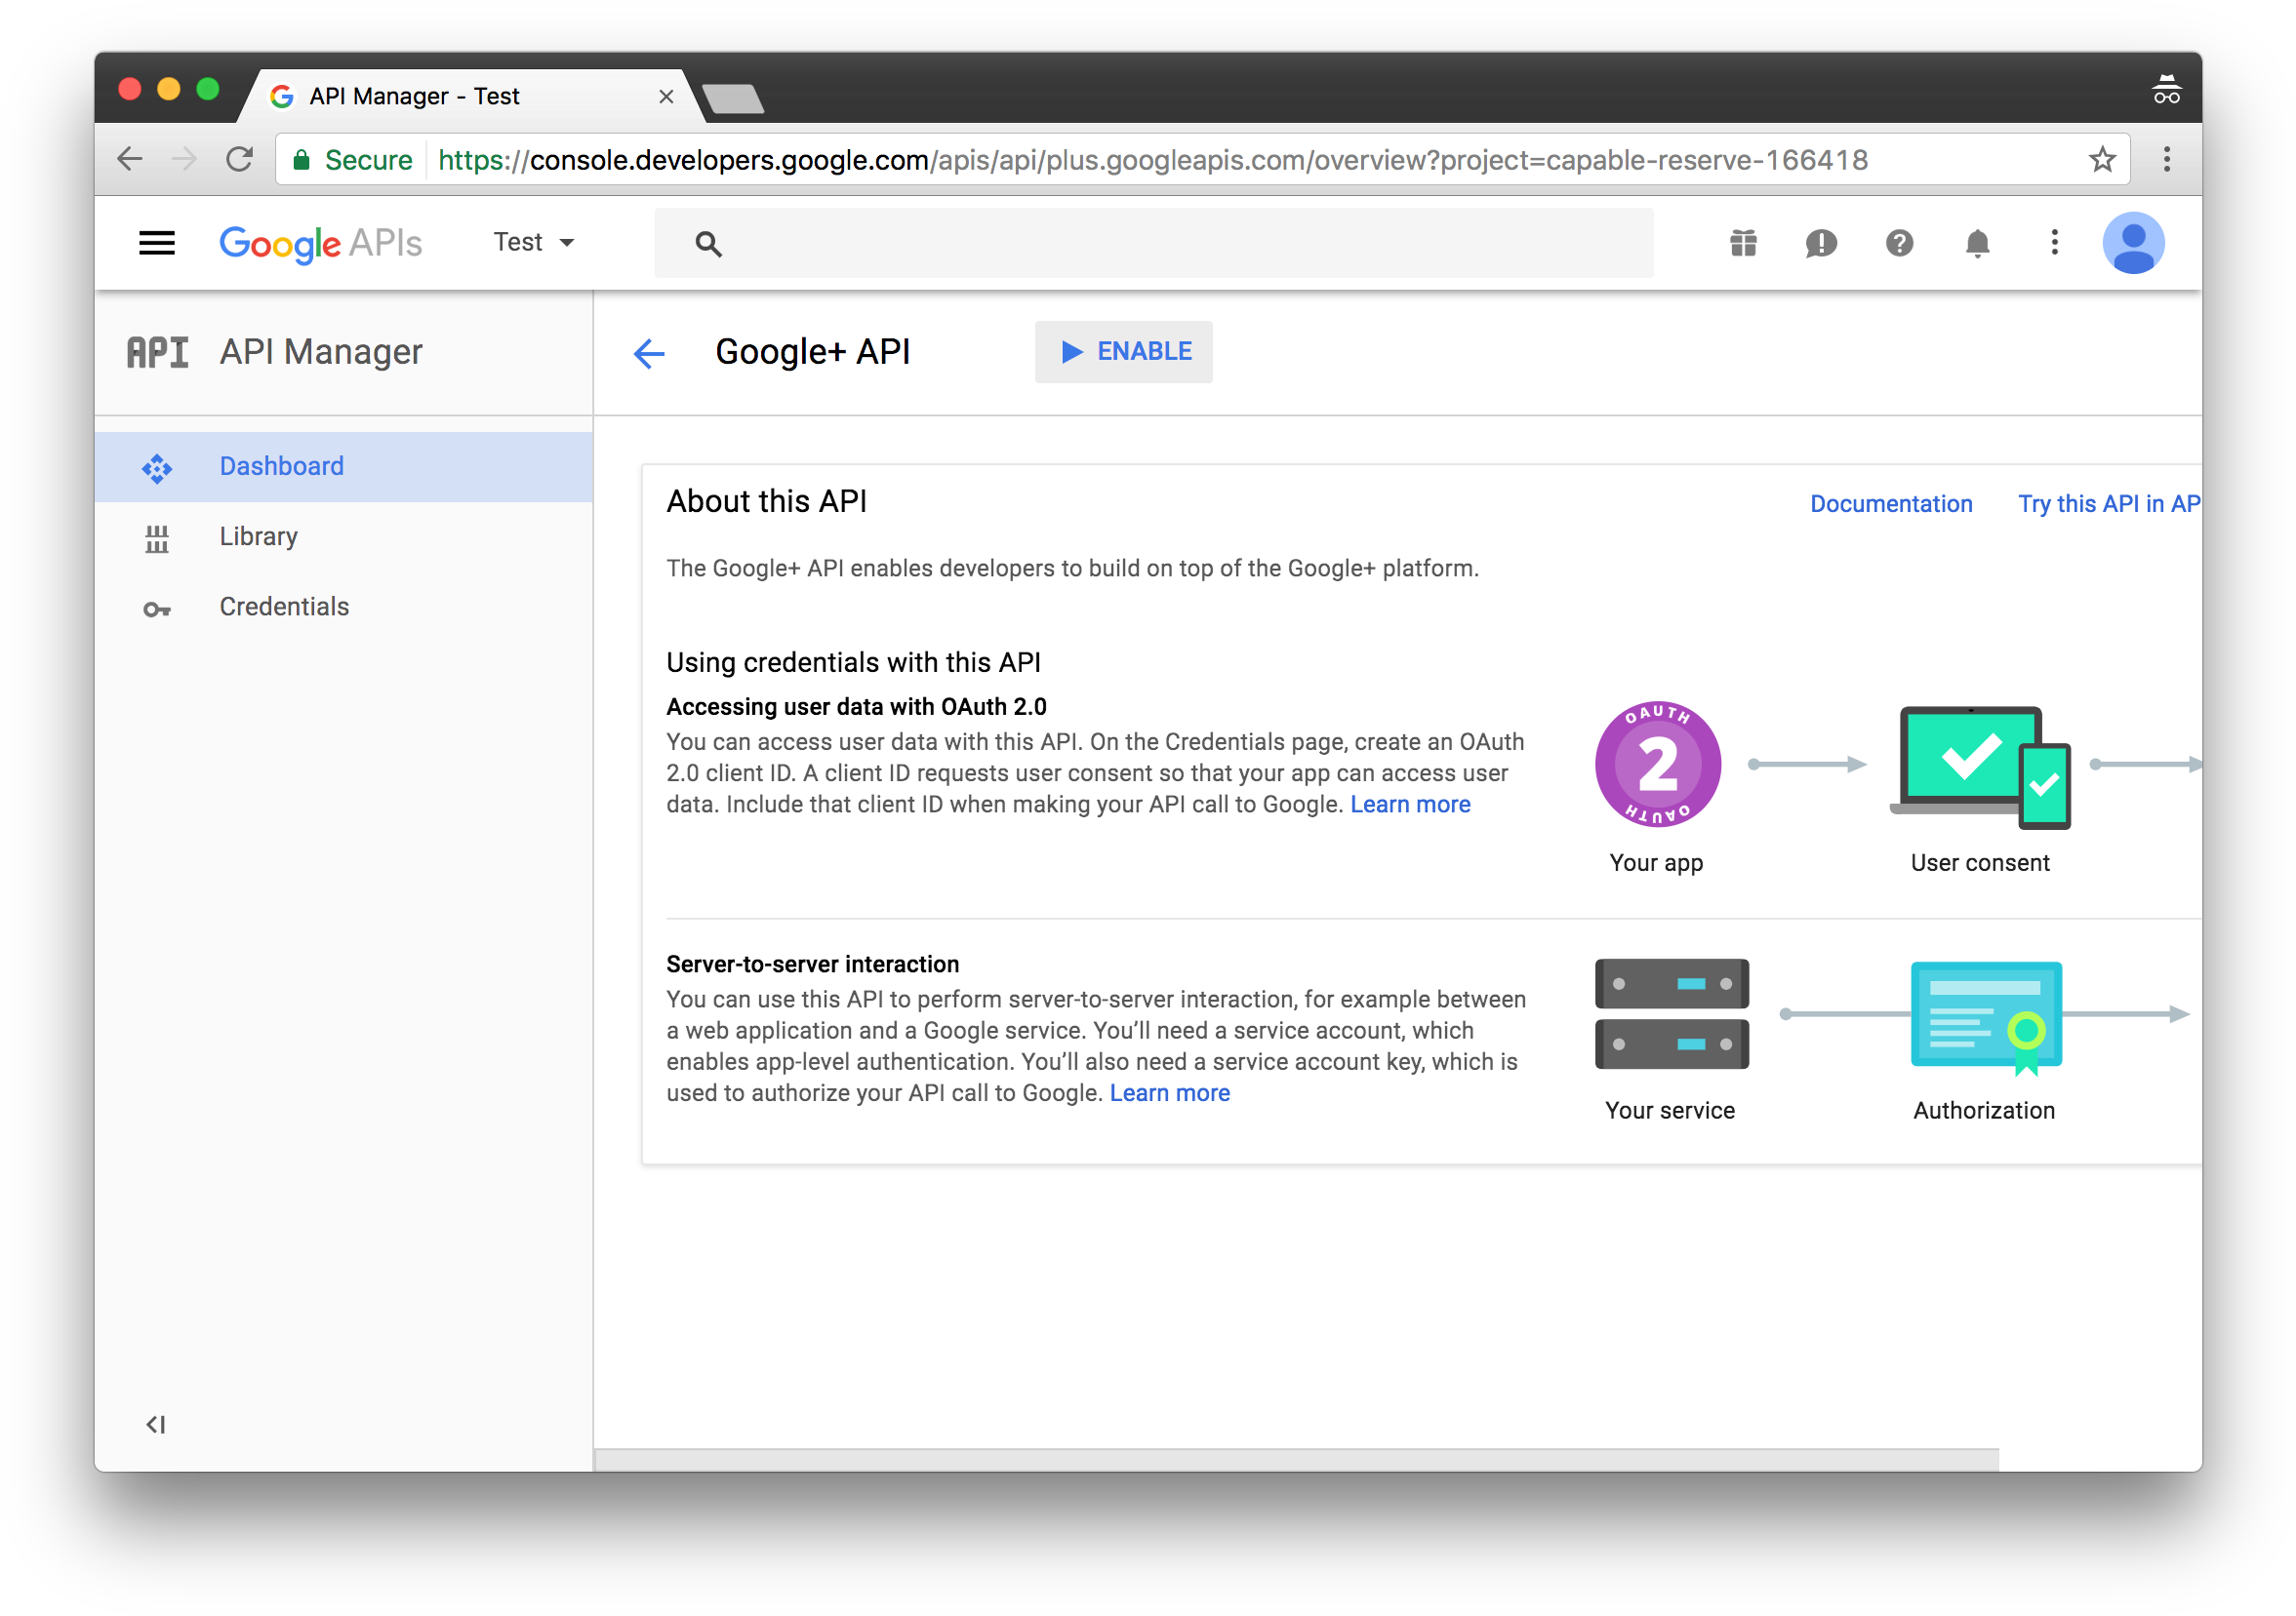Click the search magnifier icon
The width and height of the screenshot is (2296, 1616).
(x=708, y=243)
